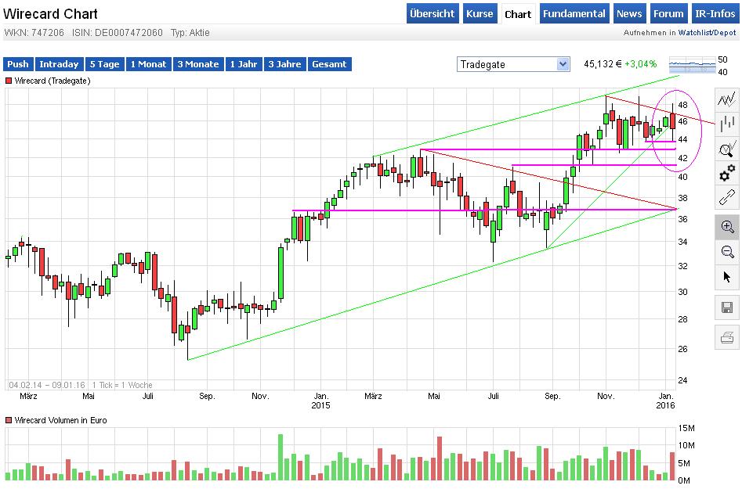Open the chart analysis magnifier icon
Screen dimensions: 742x489
tap(727, 147)
